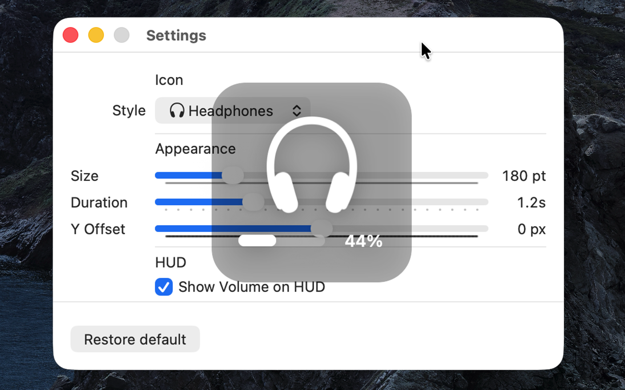Click the gray zoom window button
Image resolution: width=625 pixels, height=390 pixels.
[x=122, y=35]
